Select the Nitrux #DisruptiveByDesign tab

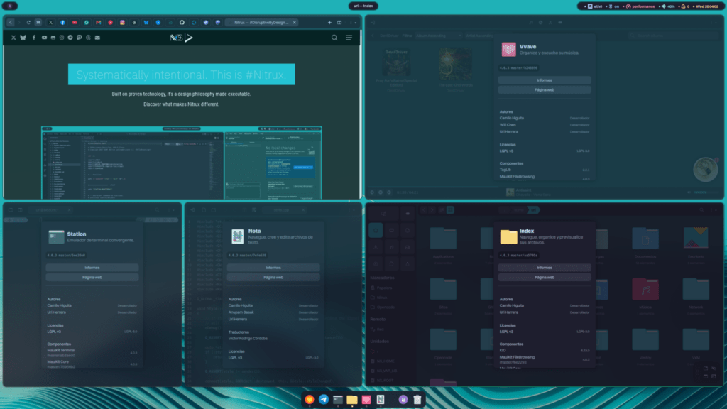(x=261, y=22)
